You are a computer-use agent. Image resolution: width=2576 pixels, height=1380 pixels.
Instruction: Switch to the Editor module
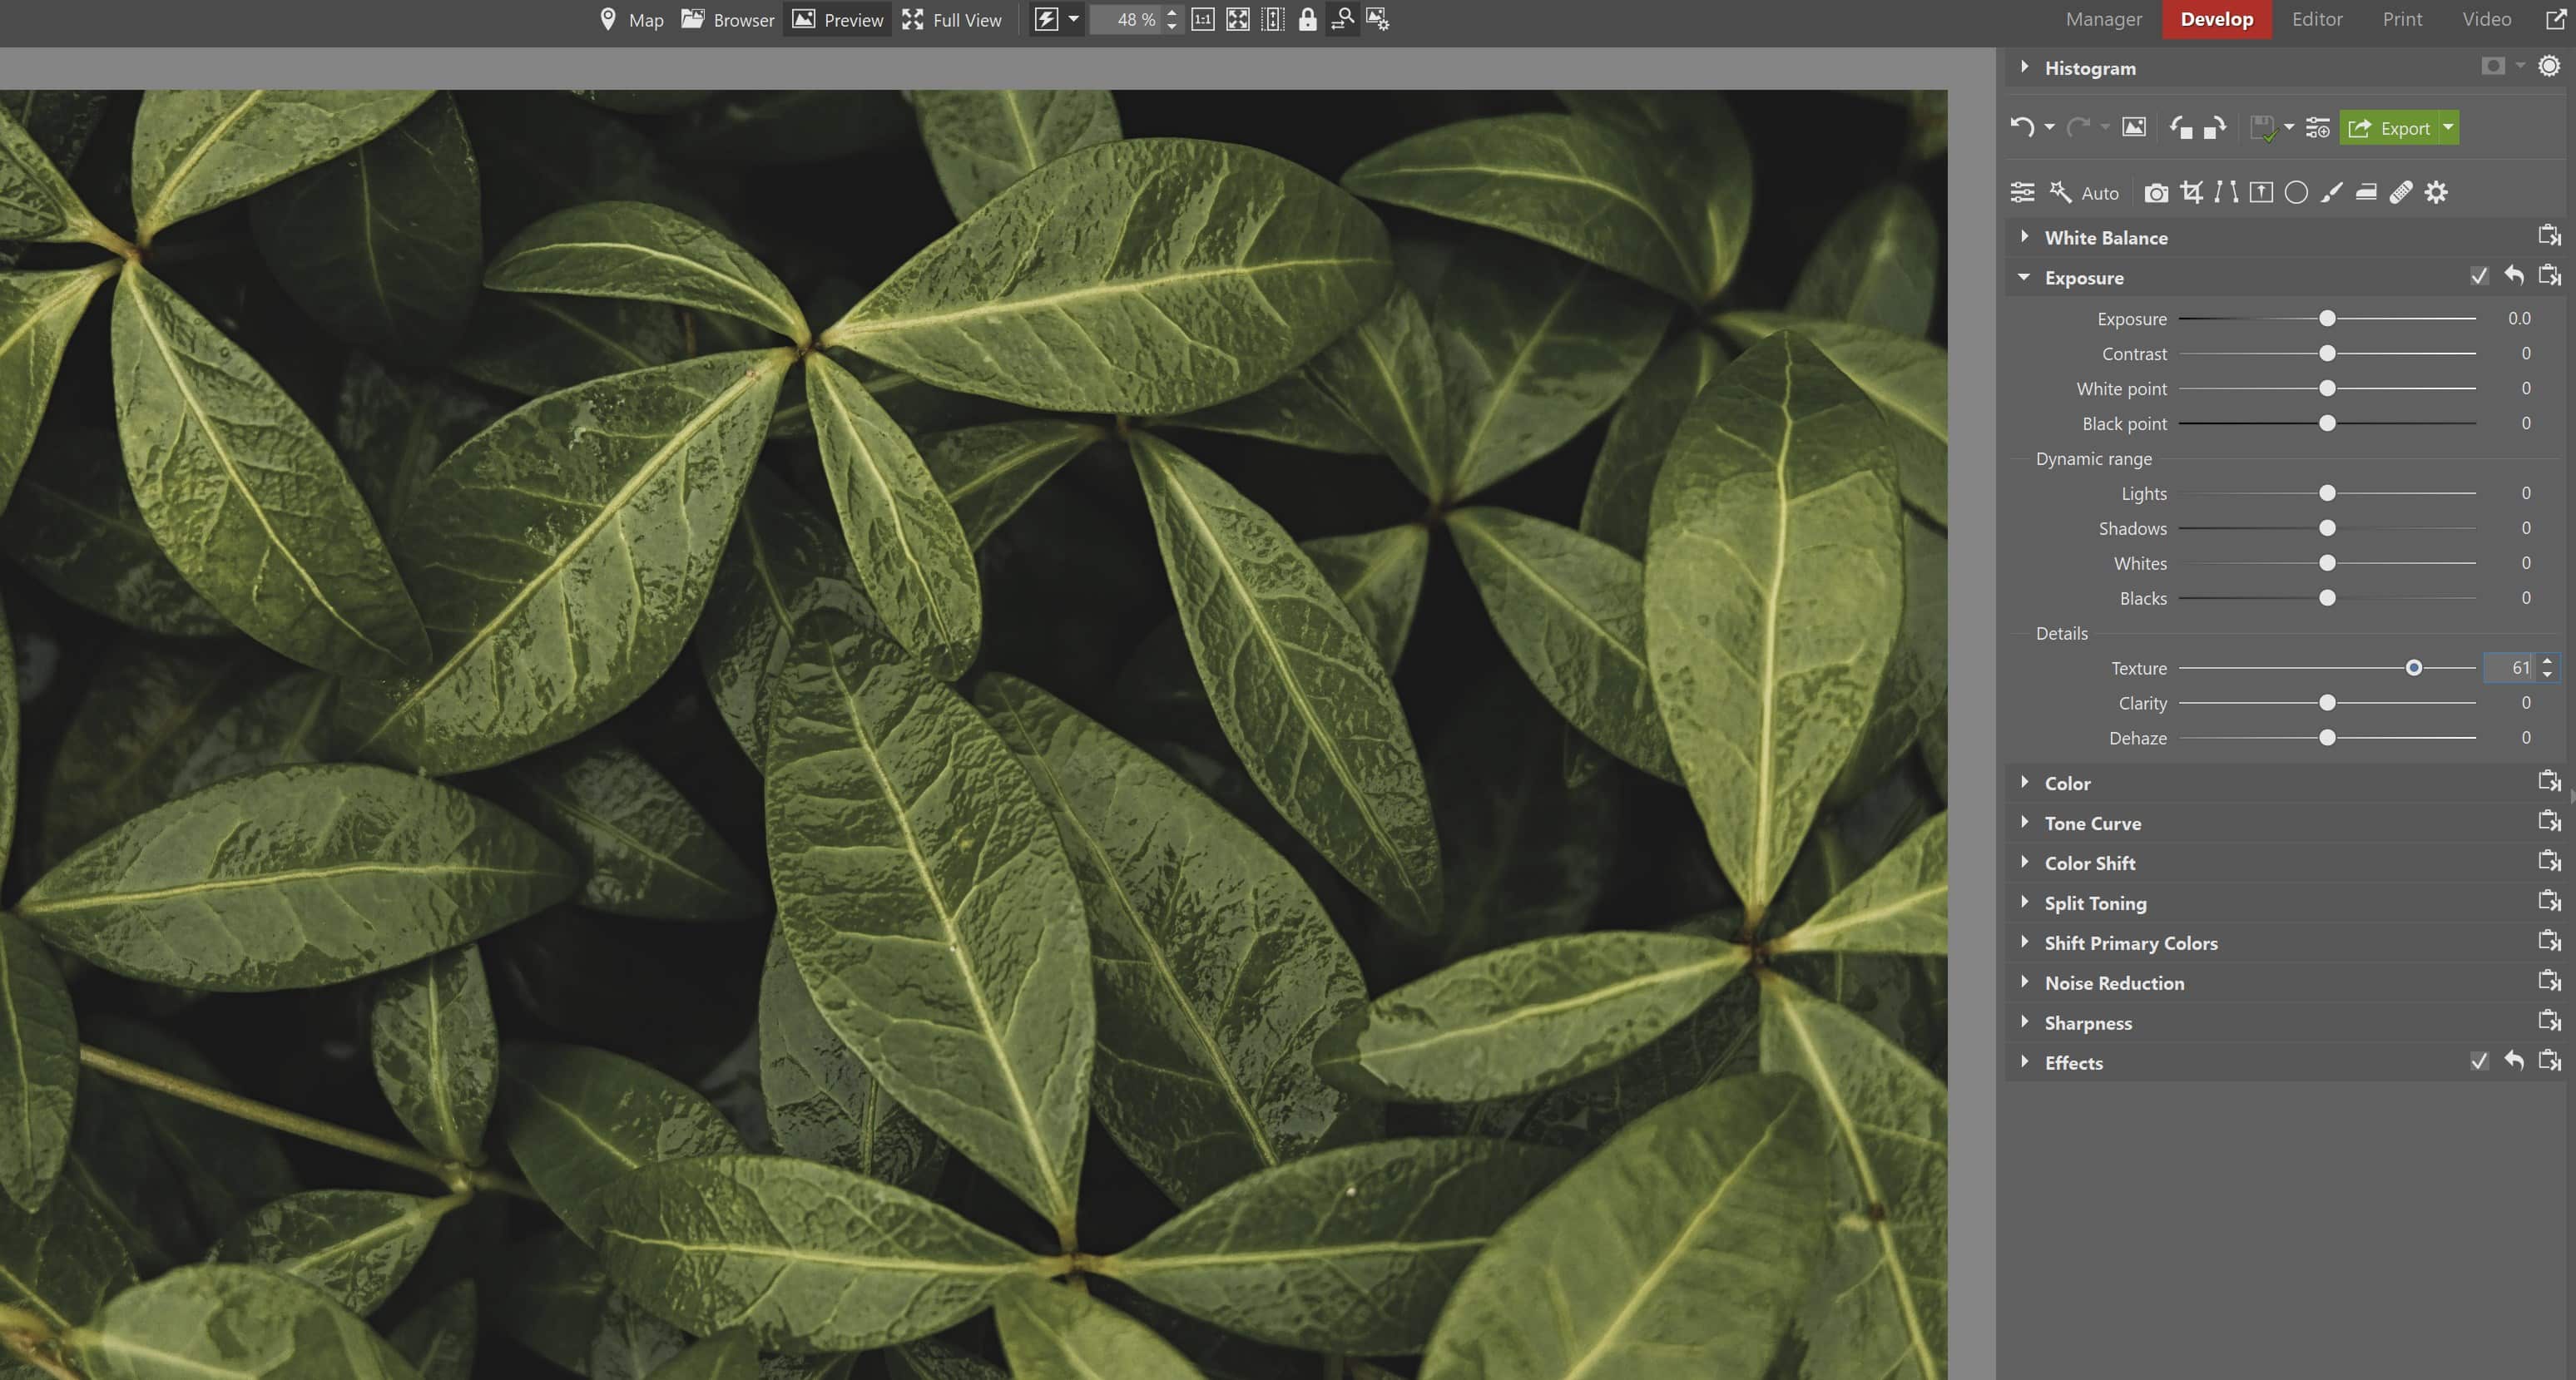(x=2317, y=19)
